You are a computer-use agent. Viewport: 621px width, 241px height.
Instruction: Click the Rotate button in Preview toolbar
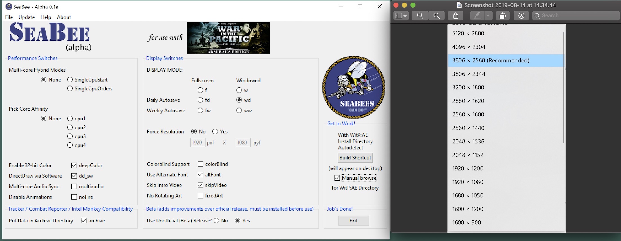503,16
